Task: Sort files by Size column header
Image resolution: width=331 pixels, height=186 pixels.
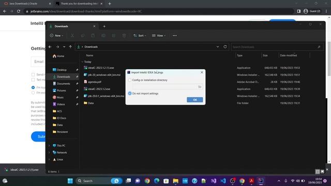Action: click(x=265, y=55)
